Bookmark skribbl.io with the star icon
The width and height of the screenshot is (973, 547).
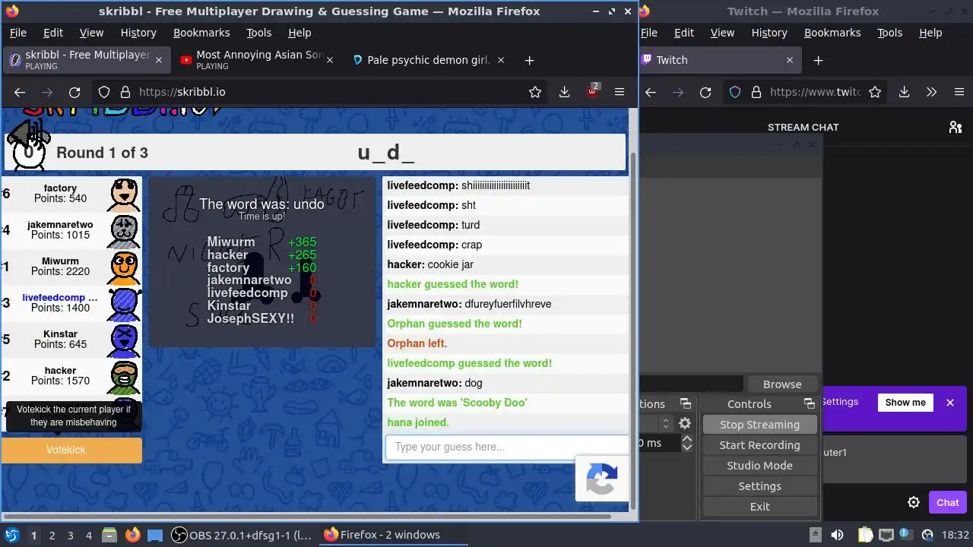tap(535, 92)
